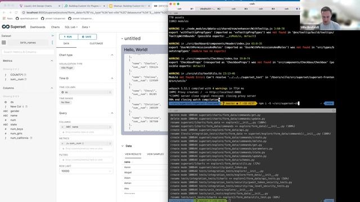The width and height of the screenshot is (360, 202).
Task: Click the name column header in results
Action: click(x=127, y=162)
